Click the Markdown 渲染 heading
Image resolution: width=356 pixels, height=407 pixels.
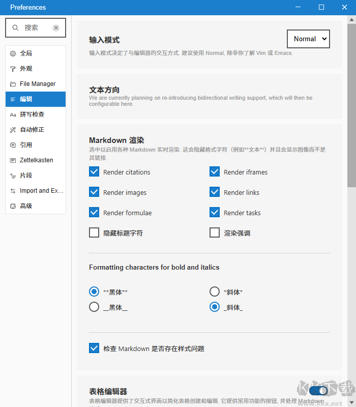pyautogui.click(x=116, y=140)
